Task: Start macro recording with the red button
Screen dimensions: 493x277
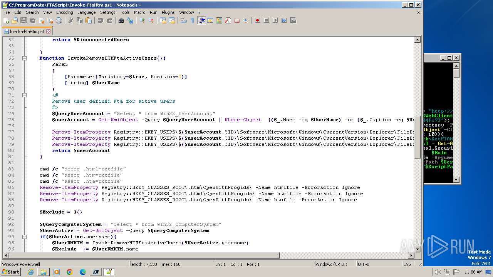Action: pyautogui.click(x=258, y=20)
